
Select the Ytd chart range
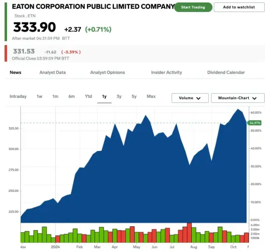tap(88, 96)
